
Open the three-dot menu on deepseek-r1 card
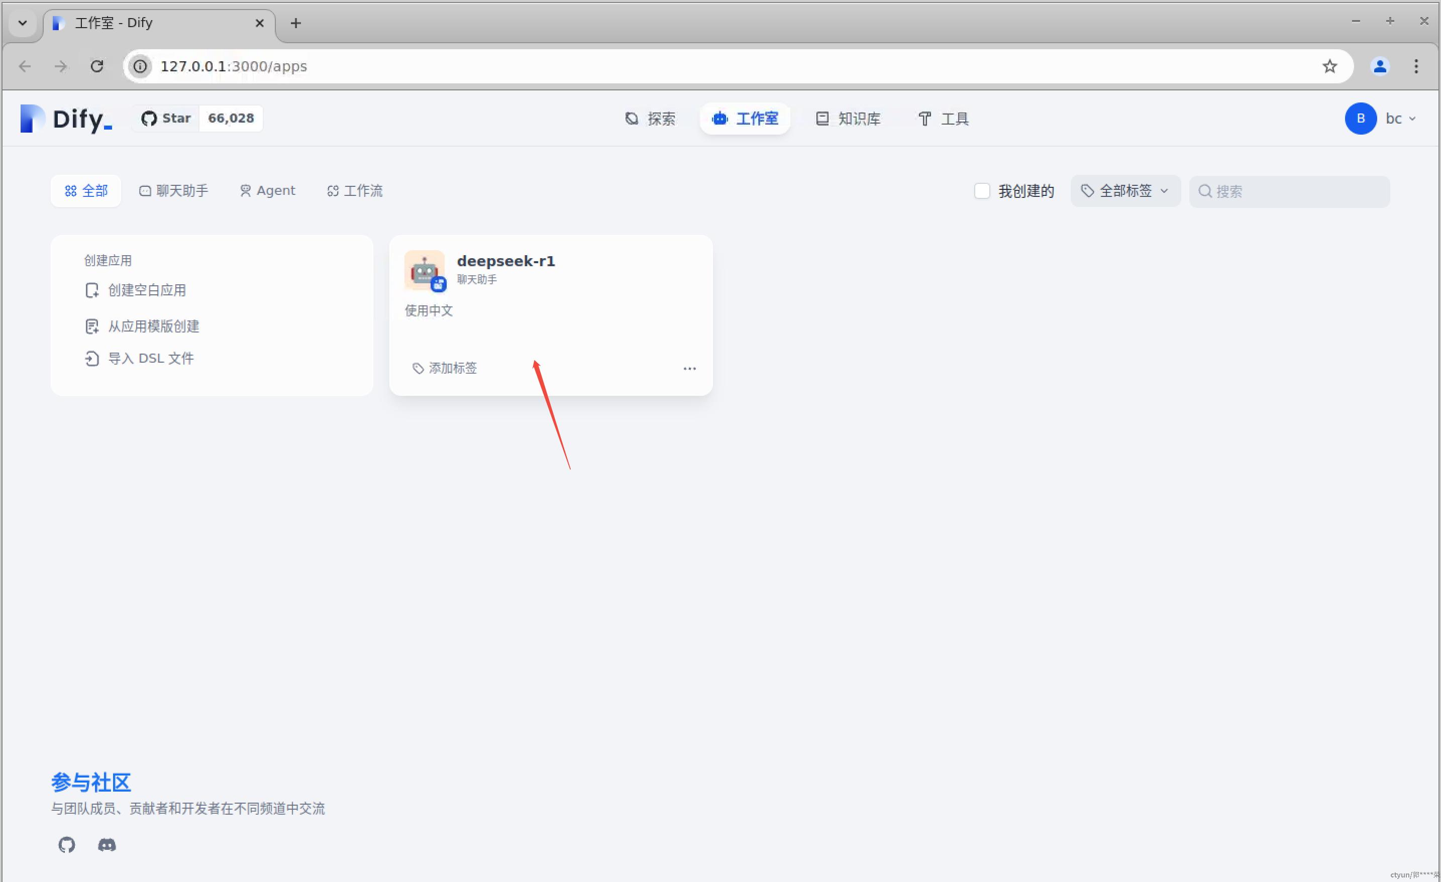click(x=689, y=368)
